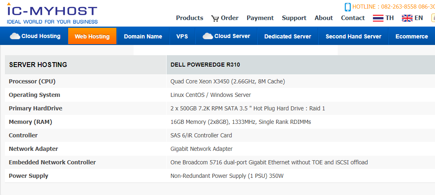The height and width of the screenshot is (195, 435).
Task: Go to the About page
Action: [x=324, y=18]
